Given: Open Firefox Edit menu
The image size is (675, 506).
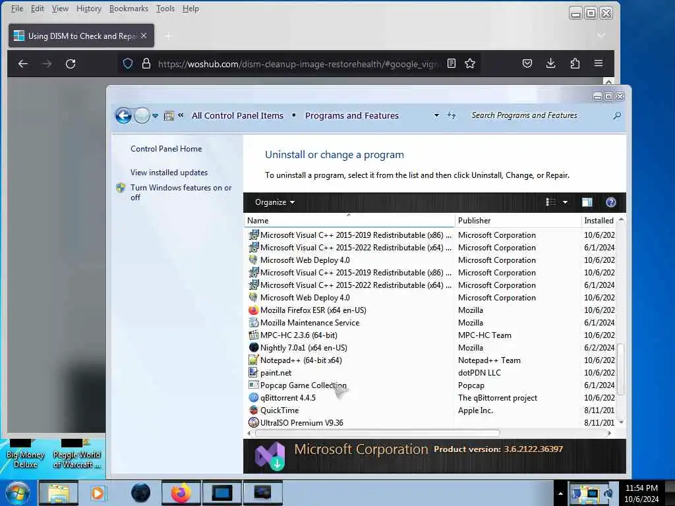Looking at the screenshot, I should [x=38, y=9].
